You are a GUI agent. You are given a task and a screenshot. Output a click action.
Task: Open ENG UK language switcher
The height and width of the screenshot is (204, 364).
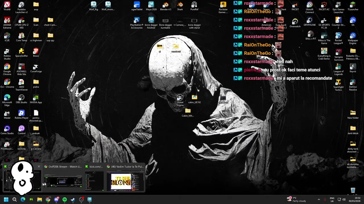point(332,199)
